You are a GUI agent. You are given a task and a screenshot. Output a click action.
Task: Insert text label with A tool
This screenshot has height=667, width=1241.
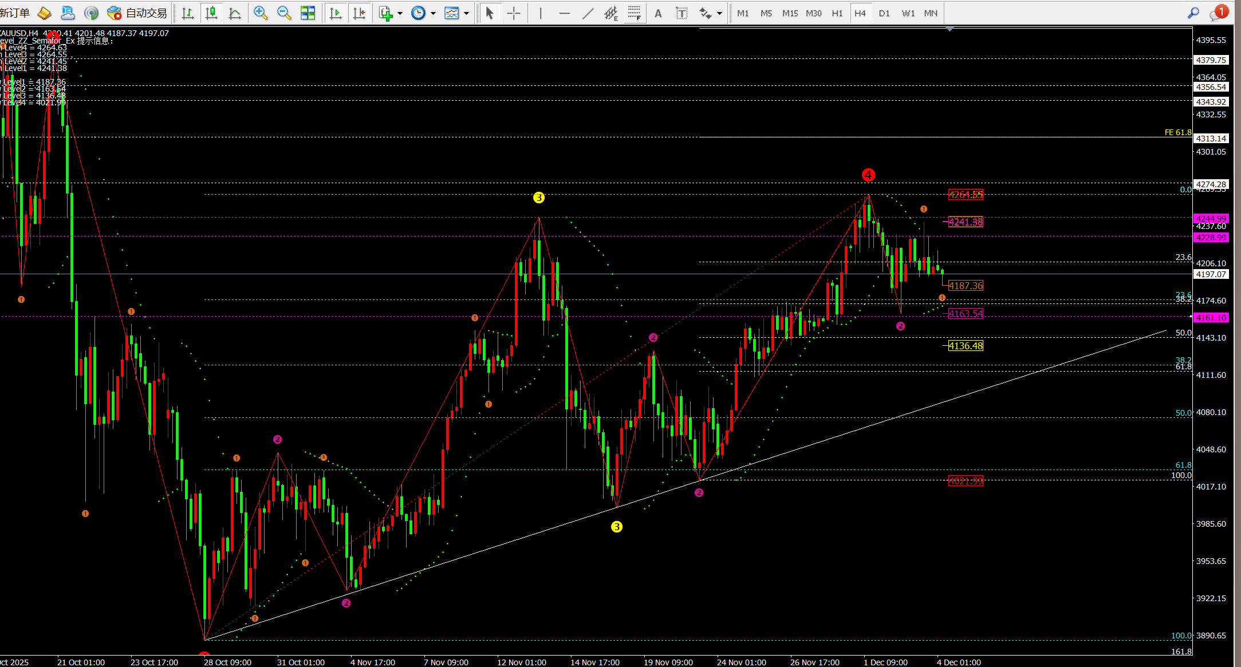point(658,13)
